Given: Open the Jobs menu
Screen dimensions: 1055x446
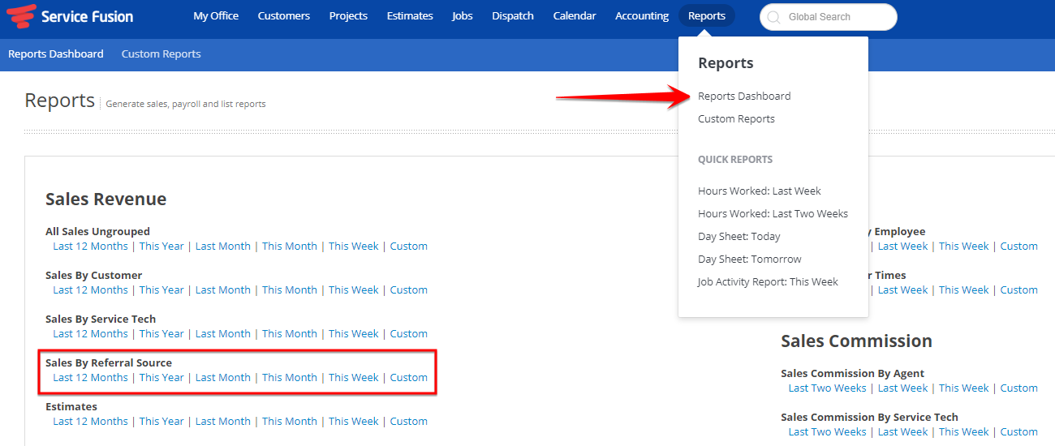Looking at the screenshot, I should point(463,16).
